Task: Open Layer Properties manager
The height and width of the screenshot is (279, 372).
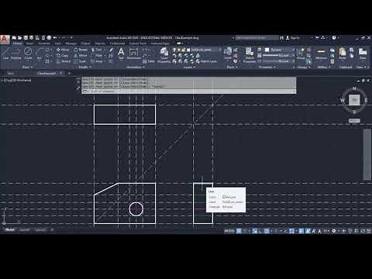Action: click(x=164, y=55)
